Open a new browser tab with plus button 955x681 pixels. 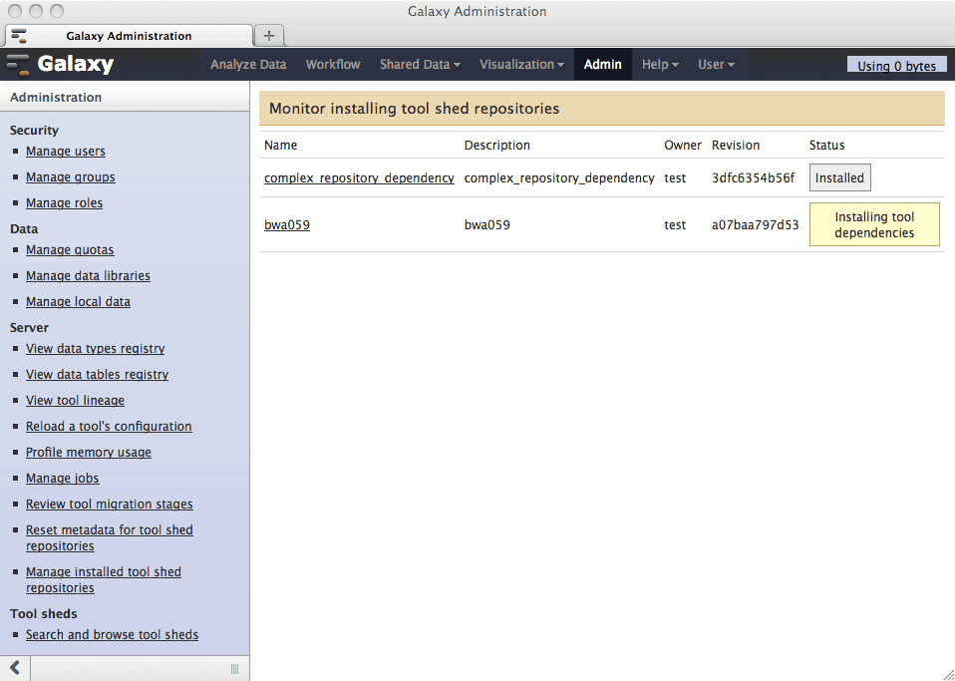(x=268, y=35)
